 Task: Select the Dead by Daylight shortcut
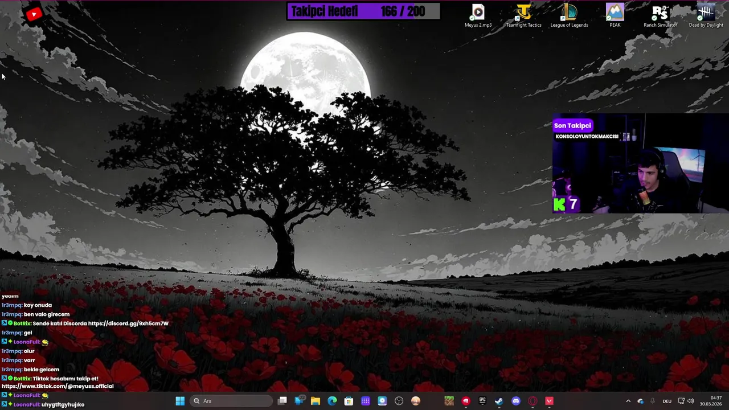point(706,16)
